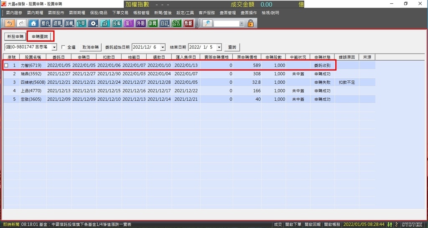Click the 委託收到 status cell
Viewport: 428px width, 228px height.
[322, 66]
